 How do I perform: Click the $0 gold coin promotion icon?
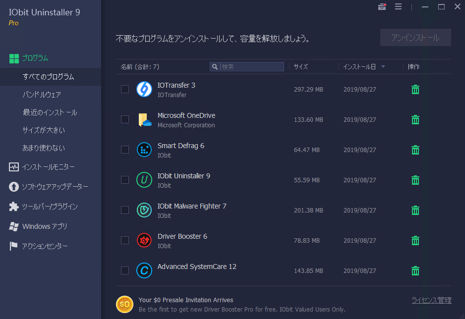[124, 304]
